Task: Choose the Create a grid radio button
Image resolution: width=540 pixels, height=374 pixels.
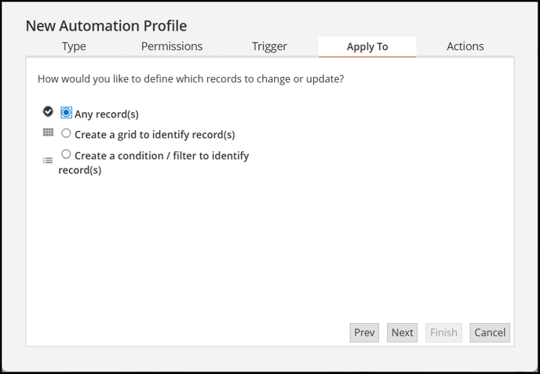Action: click(x=66, y=133)
